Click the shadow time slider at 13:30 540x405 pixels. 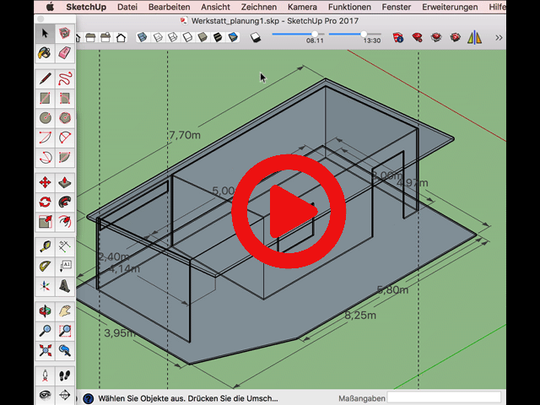click(x=364, y=34)
